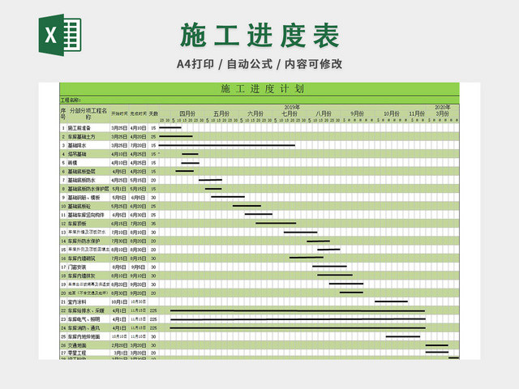Click the Gantt bar for 车库消防、通风
The height and width of the screenshot is (389, 519).
[298, 327]
